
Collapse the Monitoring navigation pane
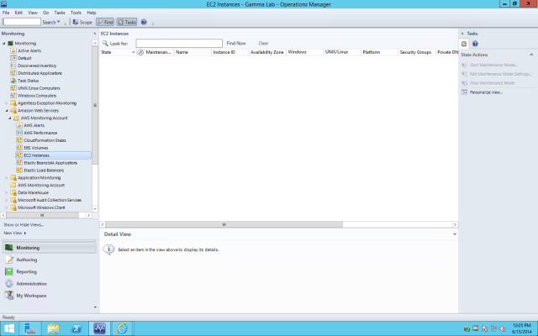pyautogui.click(x=95, y=34)
